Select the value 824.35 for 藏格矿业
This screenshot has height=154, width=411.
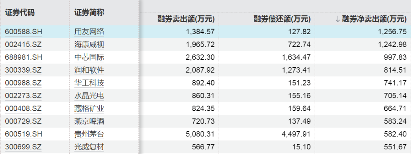point(203,109)
